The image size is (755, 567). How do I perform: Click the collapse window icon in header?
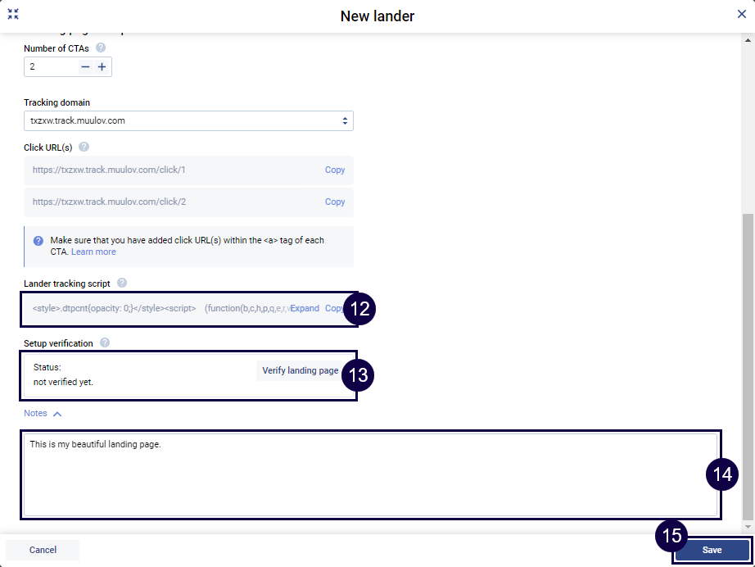(13, 14)
